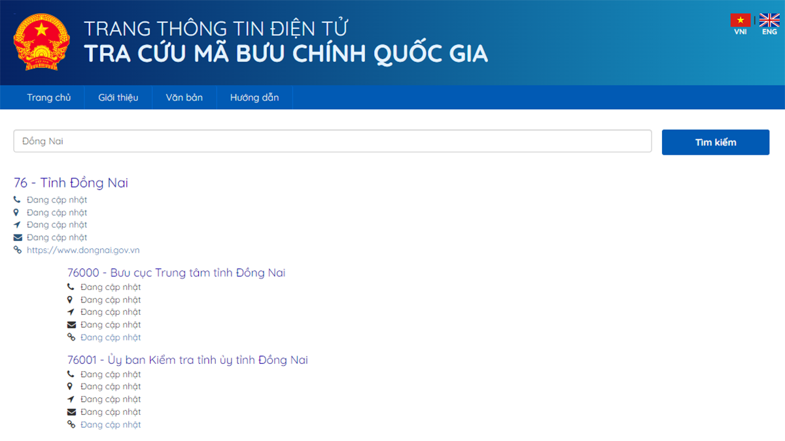Open the Hướng dẫn menu item
This screenshot has width=785, height=441.
[x=254, y=97]
